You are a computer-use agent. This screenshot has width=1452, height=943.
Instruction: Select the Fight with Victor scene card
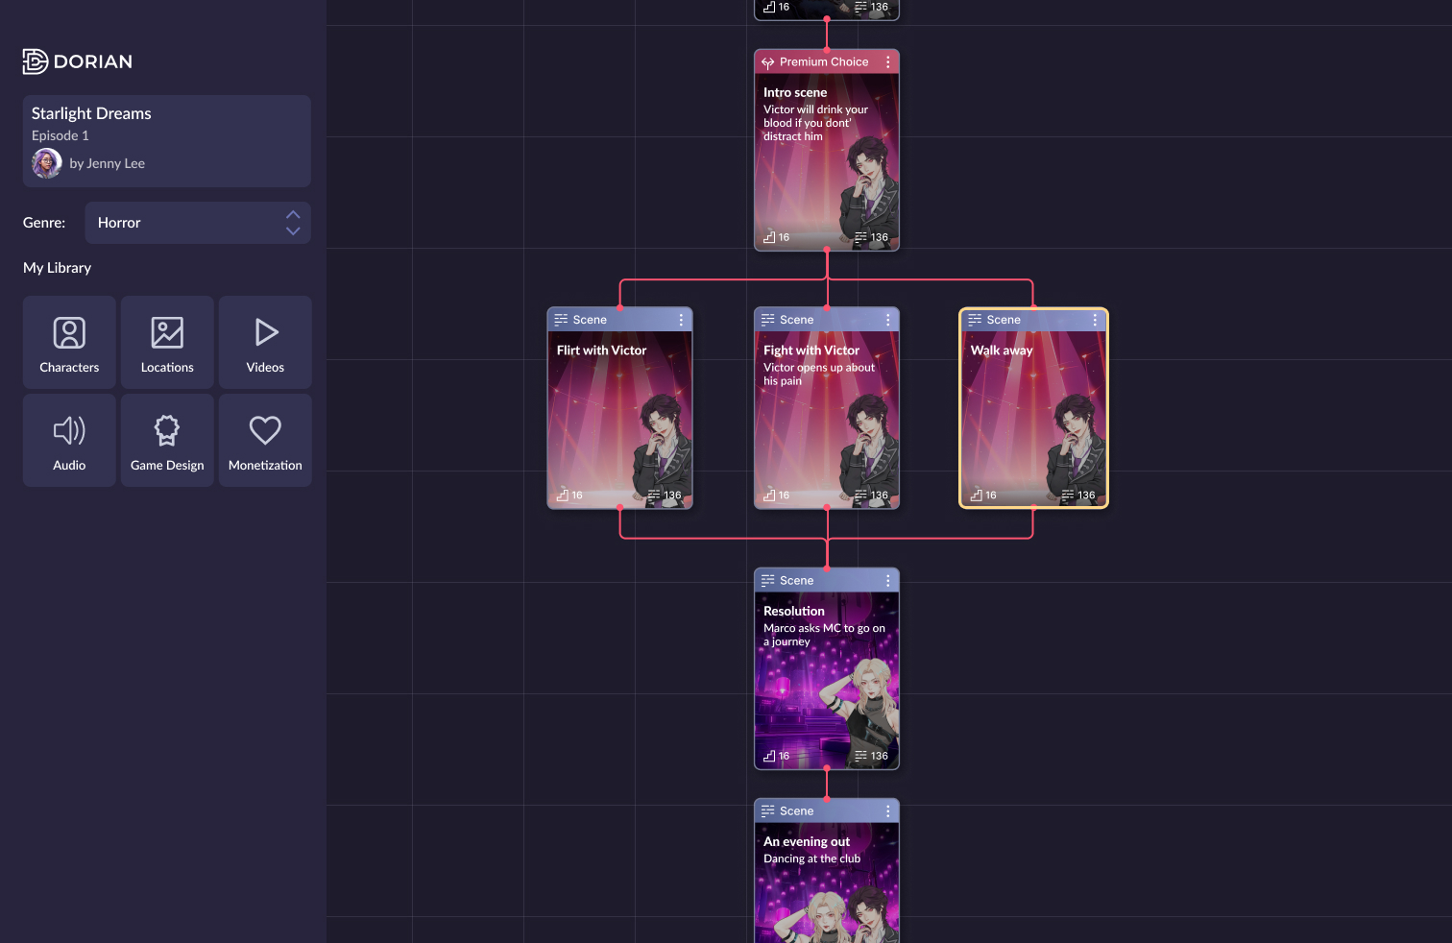(827, 408)
